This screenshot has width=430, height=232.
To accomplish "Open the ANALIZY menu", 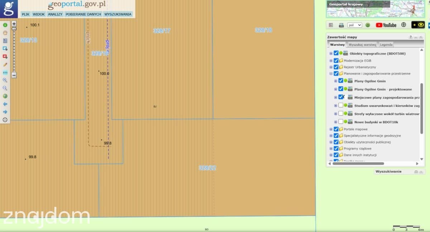I will [55, 14].
